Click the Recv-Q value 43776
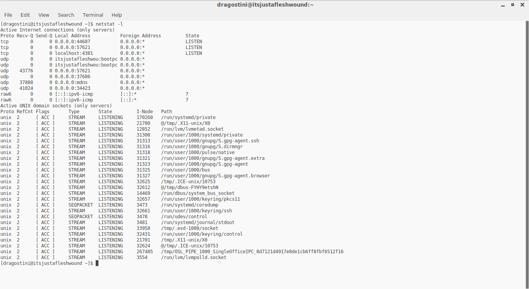Viewport: 529px width, 289px height. click(x=26, y=71)
